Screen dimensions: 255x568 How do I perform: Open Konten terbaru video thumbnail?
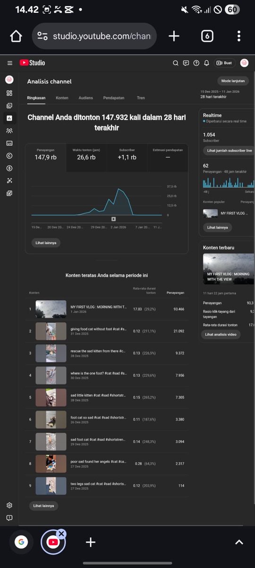coord(229,269)
